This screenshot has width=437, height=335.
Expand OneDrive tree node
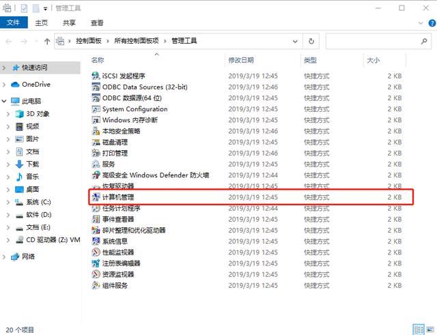[x=4, y=85]
